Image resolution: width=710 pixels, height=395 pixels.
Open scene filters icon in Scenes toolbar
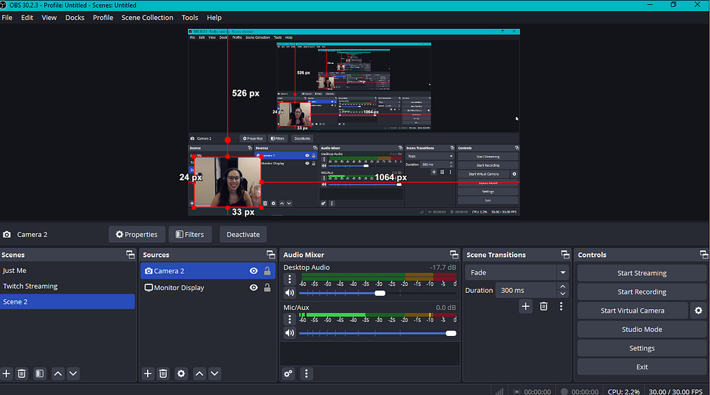tap(40, 373)
